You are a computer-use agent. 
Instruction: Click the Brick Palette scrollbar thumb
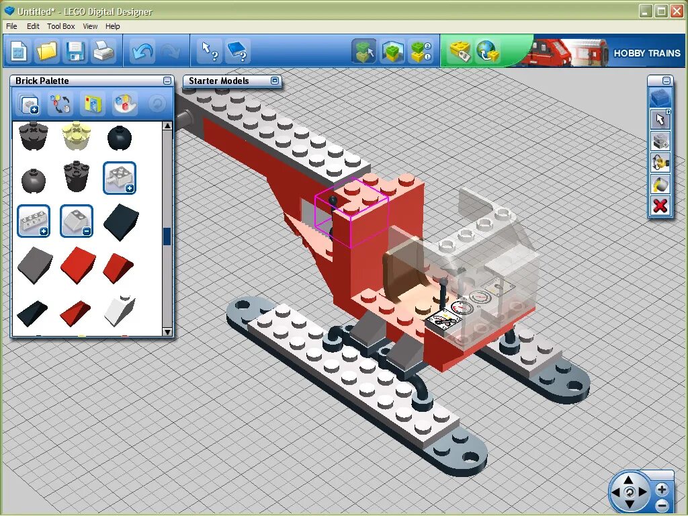pos(167,236)
